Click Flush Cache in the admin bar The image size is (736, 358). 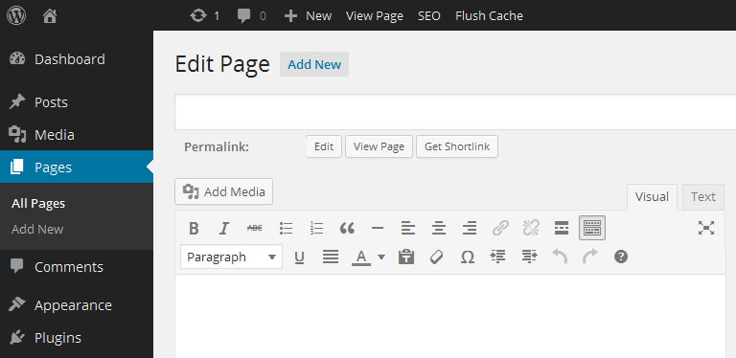point(489,16)
